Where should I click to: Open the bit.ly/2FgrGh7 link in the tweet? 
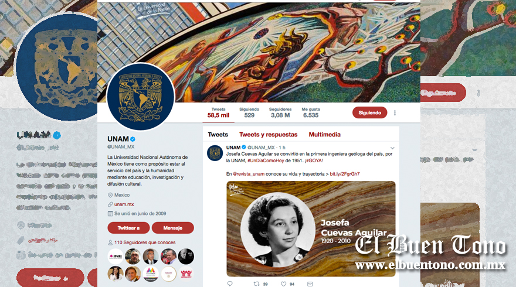click(345, 174)
